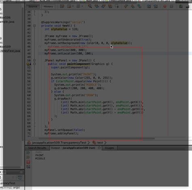The width and height of the screenshot is (192, 190).
Task: Collapse the JPanel anonymous class fold on line 50
Action: coord(34,60)
